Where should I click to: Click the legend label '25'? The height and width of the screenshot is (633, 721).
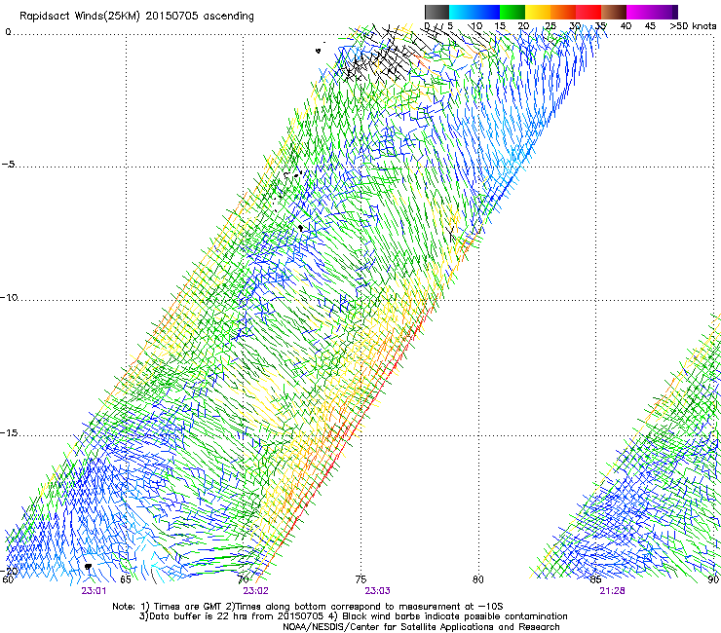tap(550, 26)
